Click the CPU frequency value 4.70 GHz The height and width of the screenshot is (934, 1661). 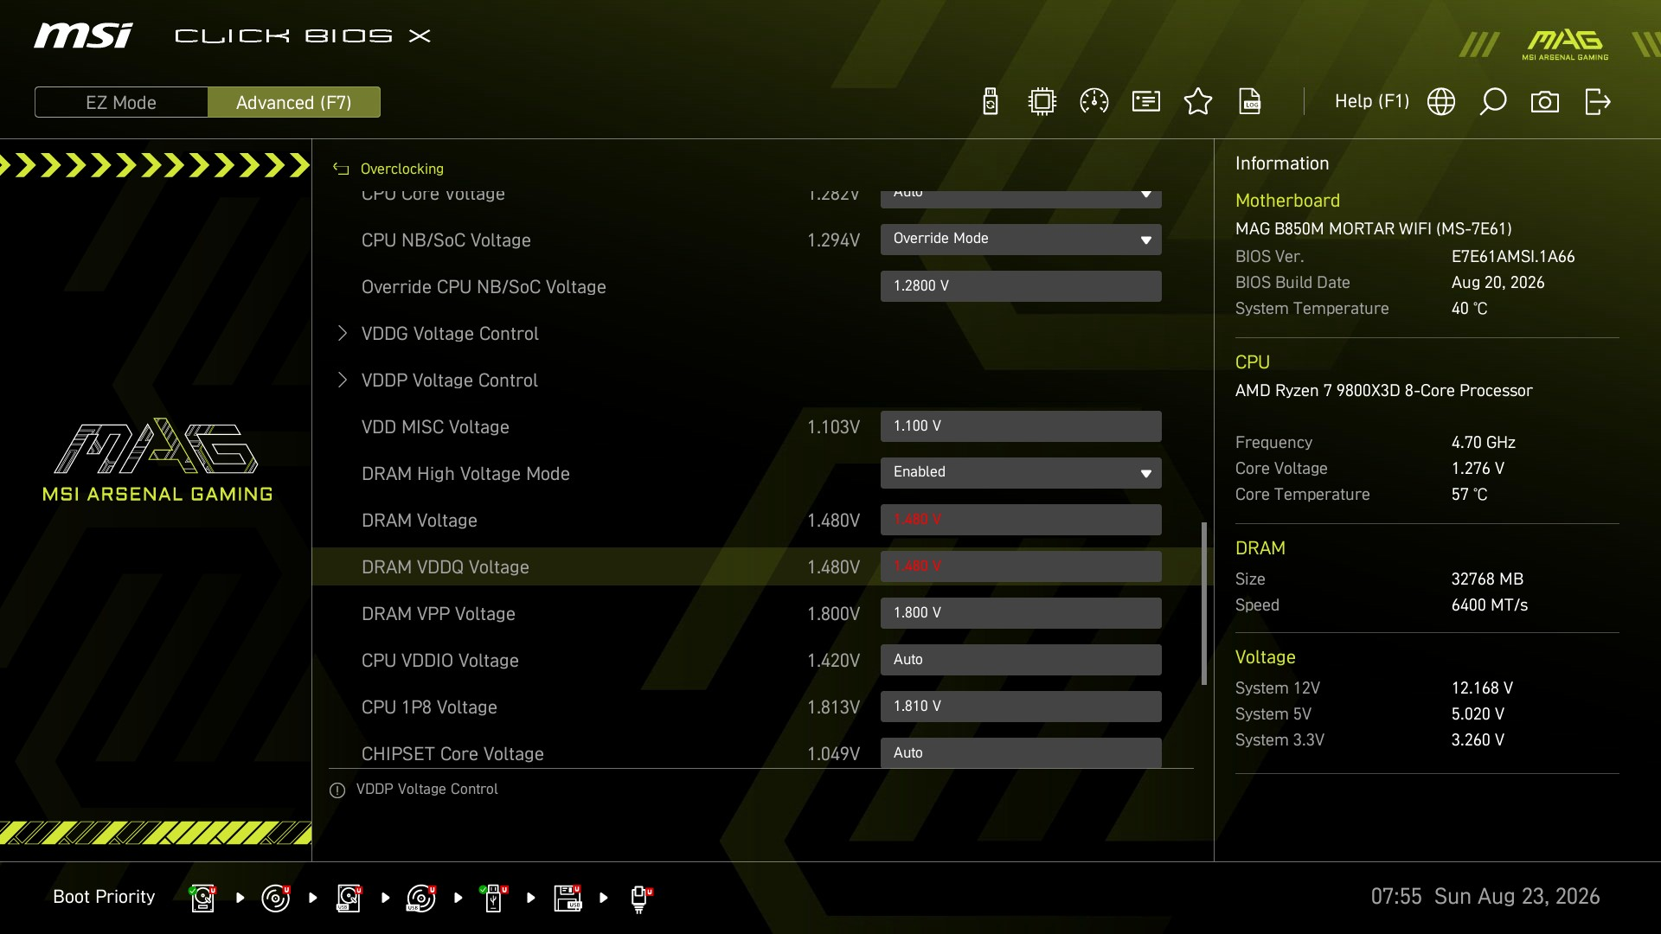[x=1484, y=443]
